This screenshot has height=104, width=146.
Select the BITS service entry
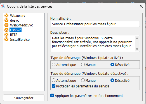click(x=14, y=35)
